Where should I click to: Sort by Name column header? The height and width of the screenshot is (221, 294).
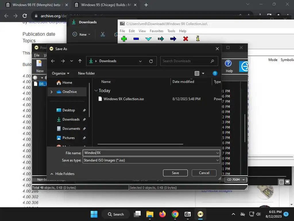(x=106, y=81)
